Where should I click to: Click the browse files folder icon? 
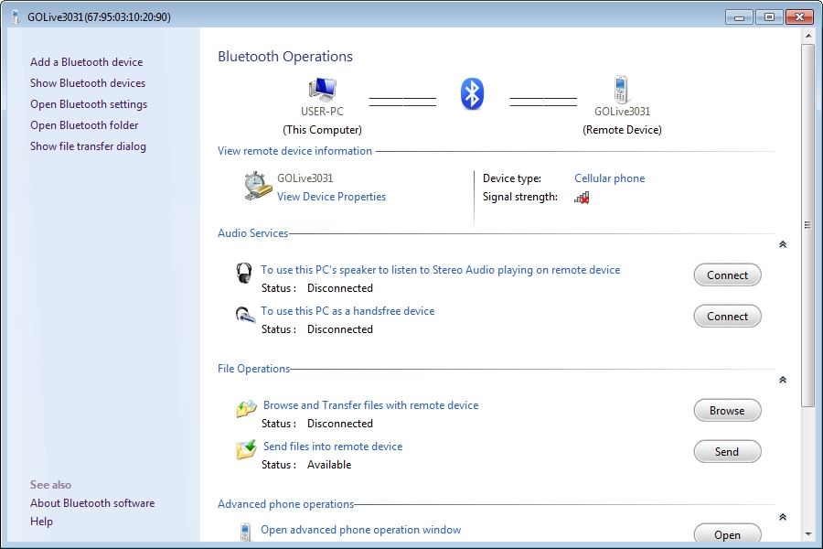coord(246,408)
